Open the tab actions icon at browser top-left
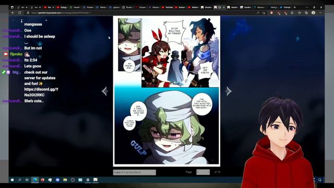This screenshot has height=188, width=334. pyautogui.click(x=12, y=7)
